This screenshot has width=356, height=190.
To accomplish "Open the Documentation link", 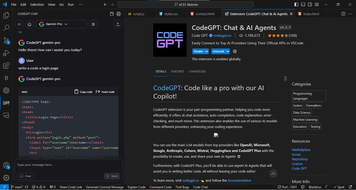I will click(x=239, y=181).
